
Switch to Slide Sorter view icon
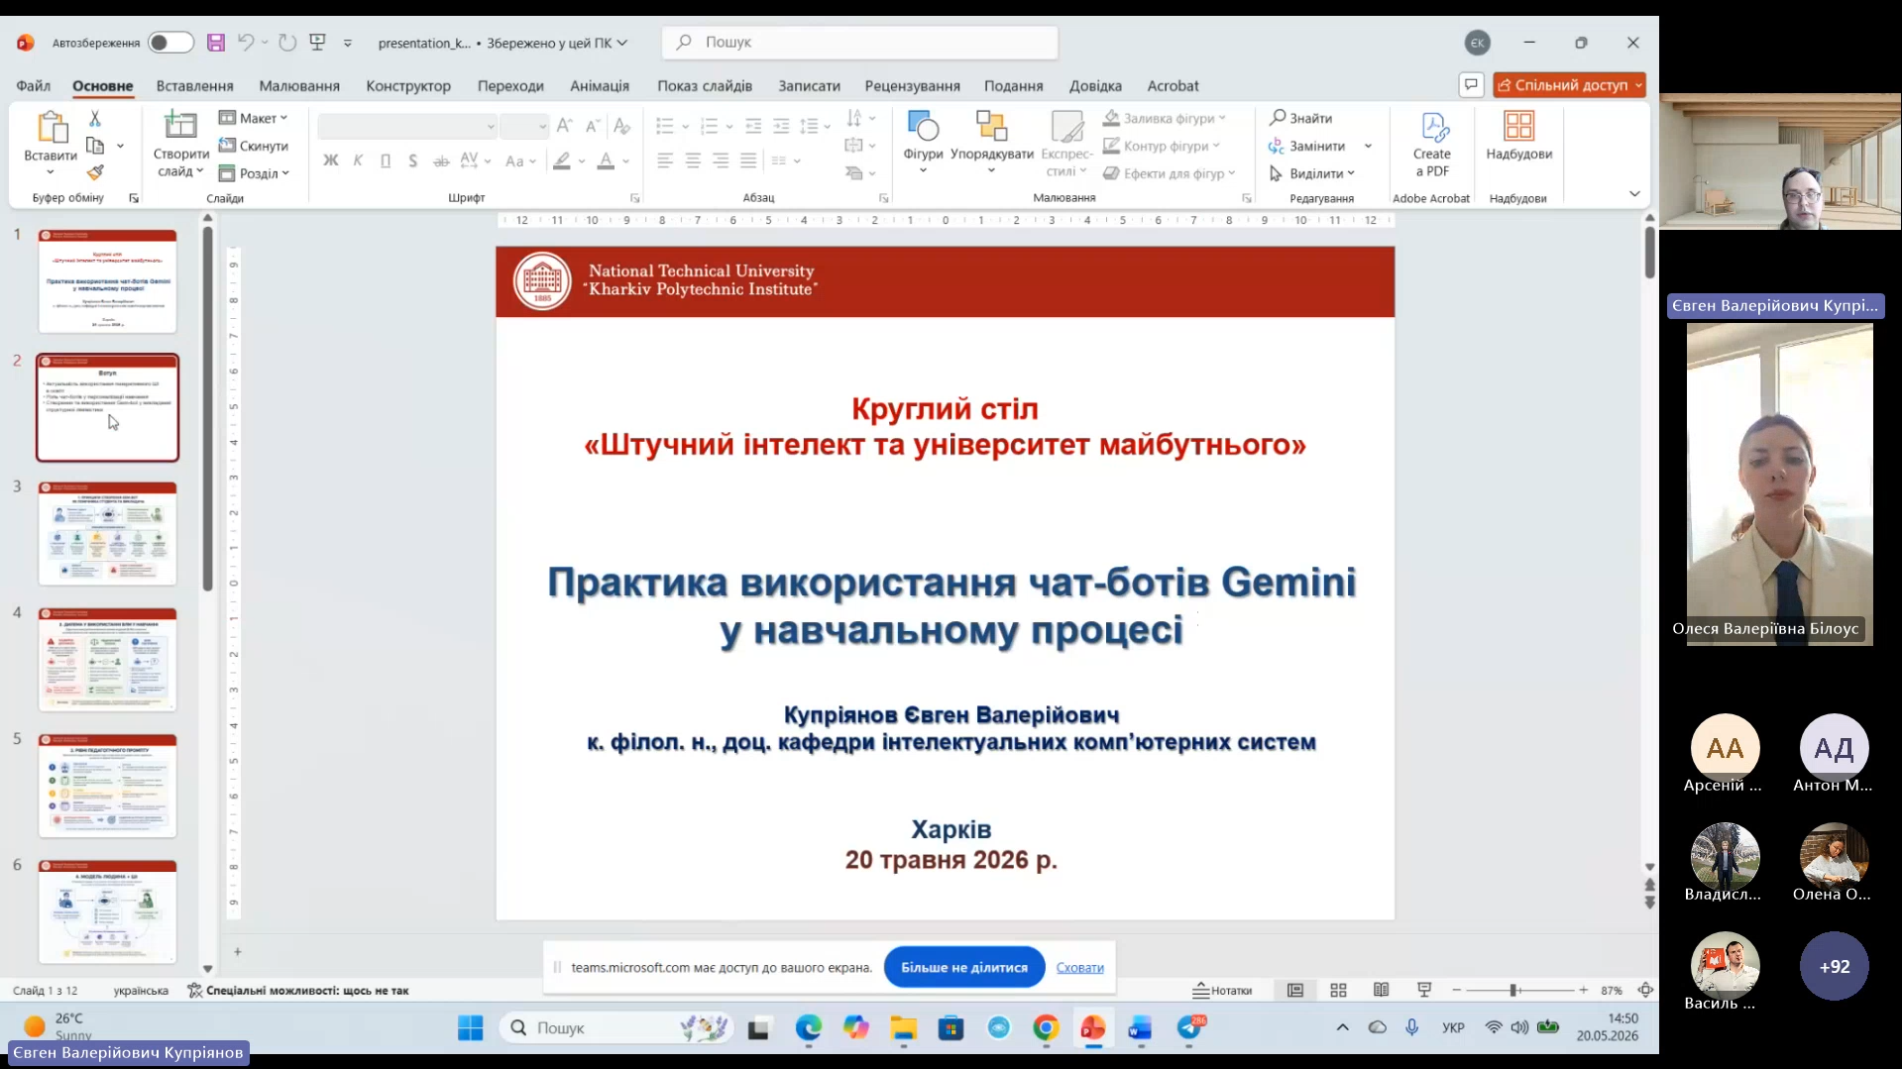[x=1338, y=990]
